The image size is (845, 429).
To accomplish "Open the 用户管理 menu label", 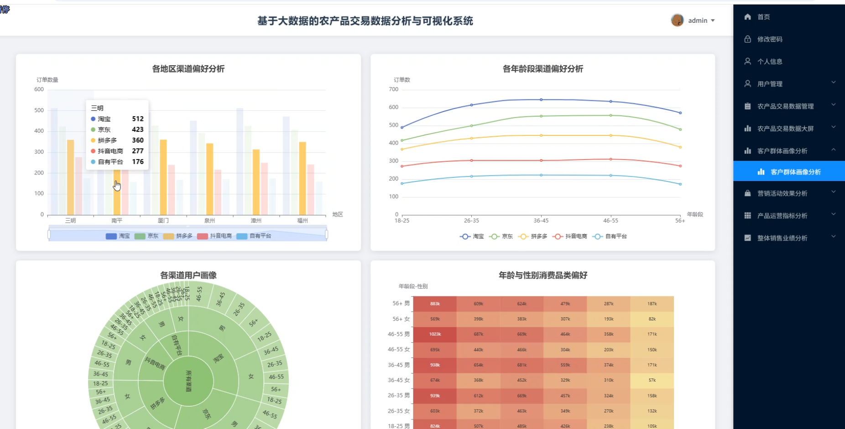I will [770, 84].
